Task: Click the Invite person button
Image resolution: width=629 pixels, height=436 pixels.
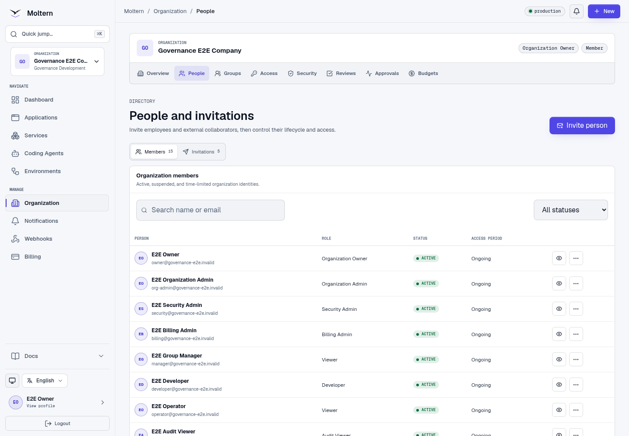Action: 582,126
